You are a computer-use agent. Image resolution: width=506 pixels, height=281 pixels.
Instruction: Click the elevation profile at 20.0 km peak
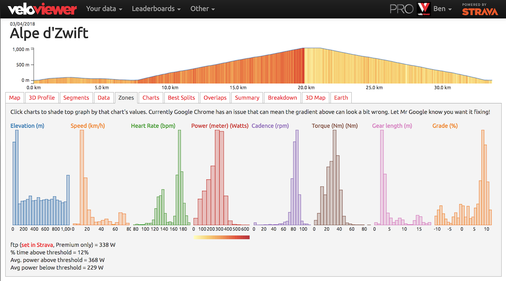(x=304, y=66)
